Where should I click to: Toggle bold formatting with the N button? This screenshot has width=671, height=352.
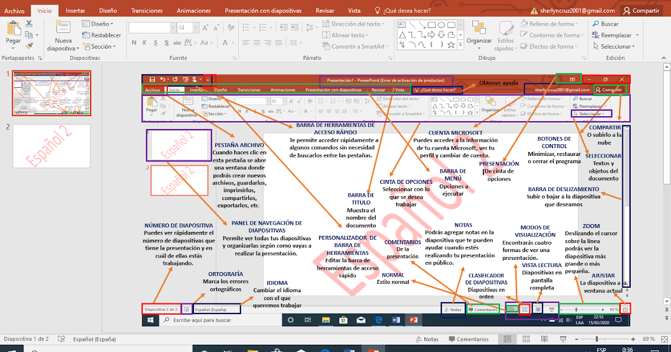click(x=134, y=42)
